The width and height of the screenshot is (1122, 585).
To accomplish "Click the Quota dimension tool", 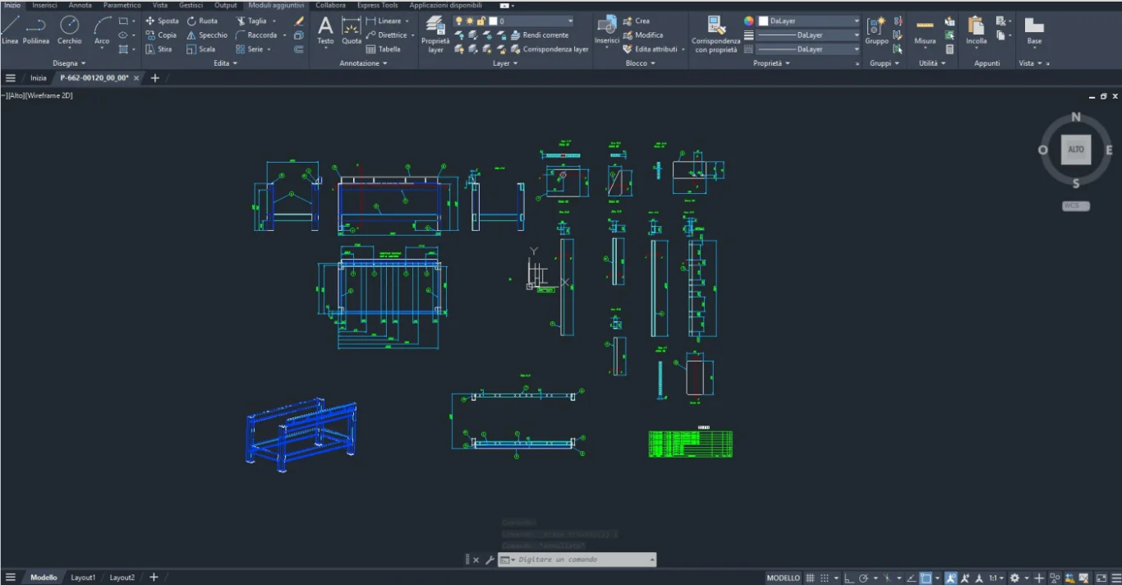I will click(x=352, y=30).
